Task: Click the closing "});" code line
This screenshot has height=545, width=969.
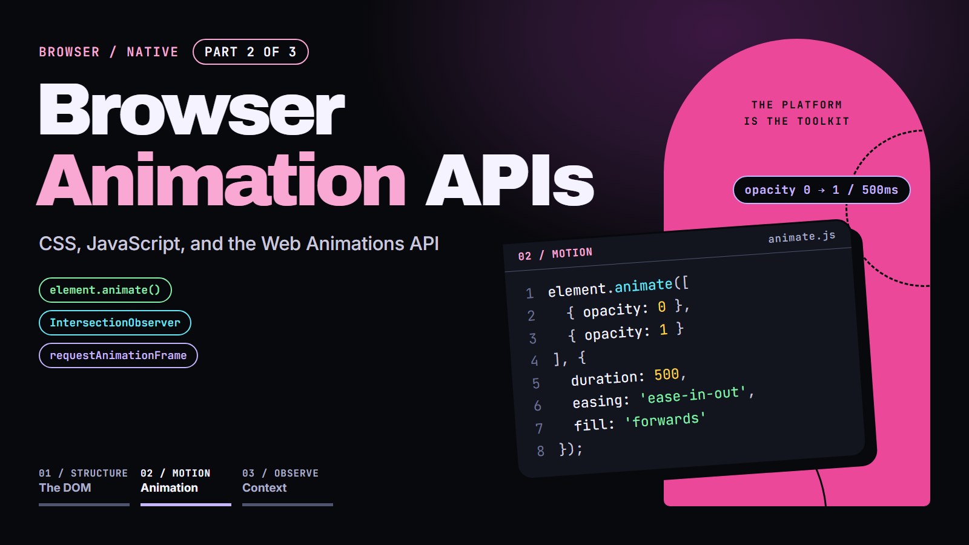Action: point(570,449)
